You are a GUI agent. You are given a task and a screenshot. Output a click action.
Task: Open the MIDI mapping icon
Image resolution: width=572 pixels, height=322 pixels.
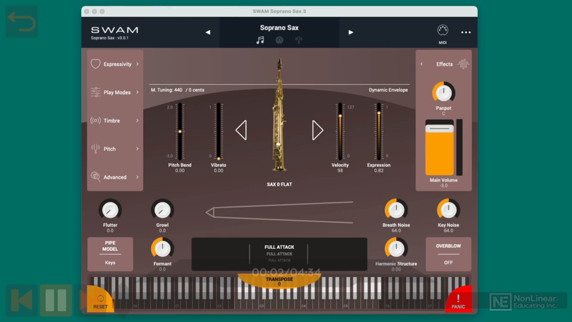click(443, 30)
